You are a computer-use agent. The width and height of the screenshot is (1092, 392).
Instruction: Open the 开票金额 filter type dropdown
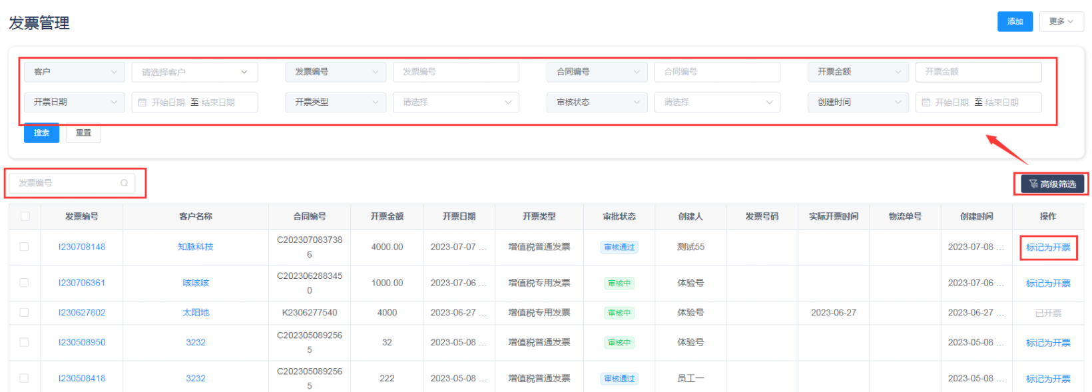(x=858, y=72)
